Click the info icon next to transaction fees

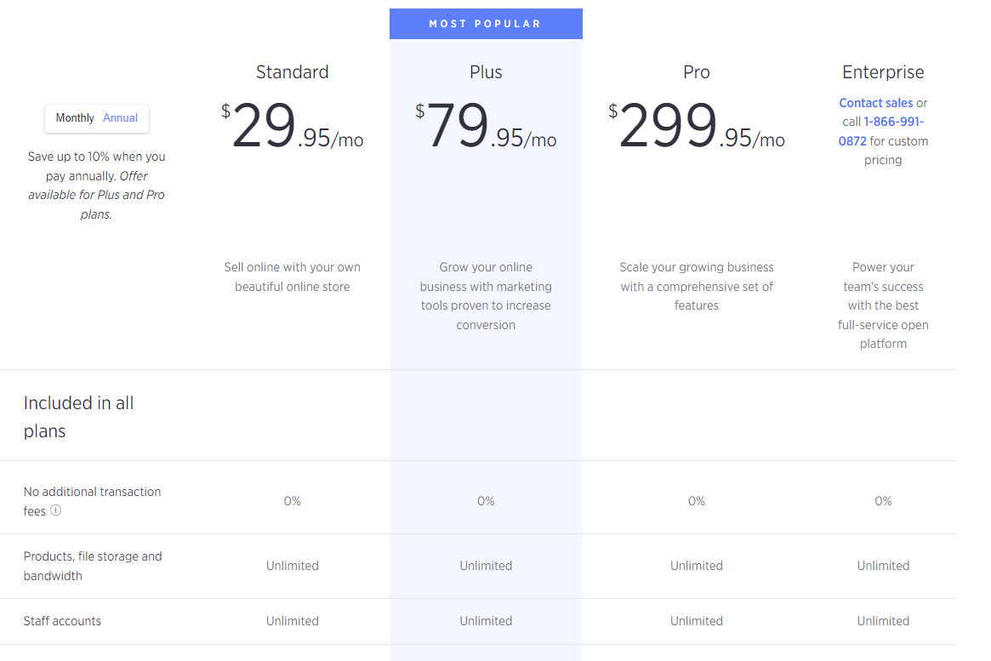(x=55, y=511)
